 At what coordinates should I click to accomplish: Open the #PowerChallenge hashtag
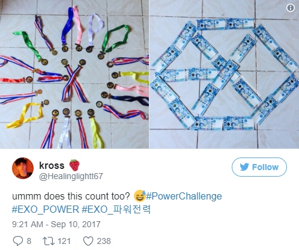tap(184, 196)
